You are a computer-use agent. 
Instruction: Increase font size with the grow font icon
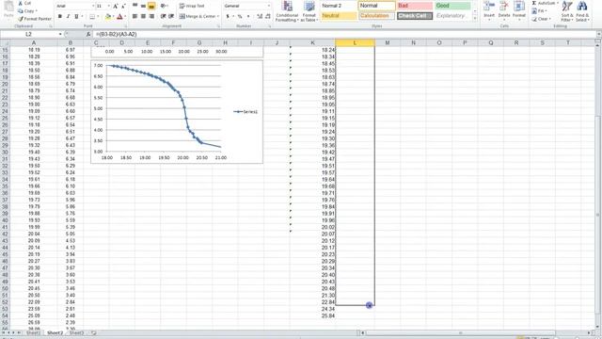pyautogui.click(x=115, y=7)
